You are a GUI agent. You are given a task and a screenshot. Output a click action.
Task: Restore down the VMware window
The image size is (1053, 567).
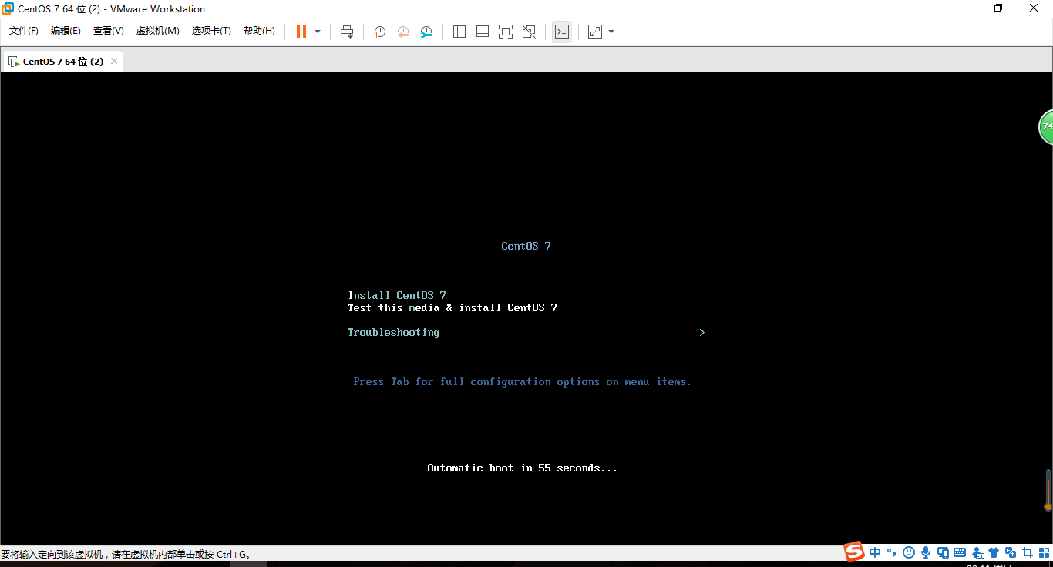(x=998, y=8)
